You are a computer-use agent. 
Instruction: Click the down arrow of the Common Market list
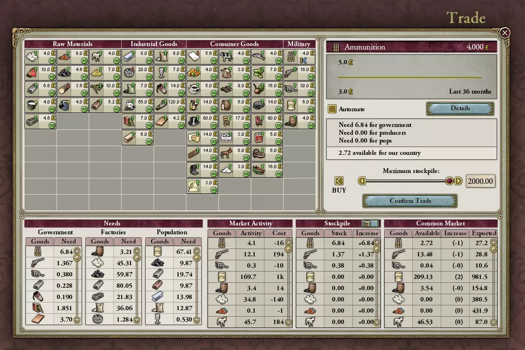click(x=494, y=323)
